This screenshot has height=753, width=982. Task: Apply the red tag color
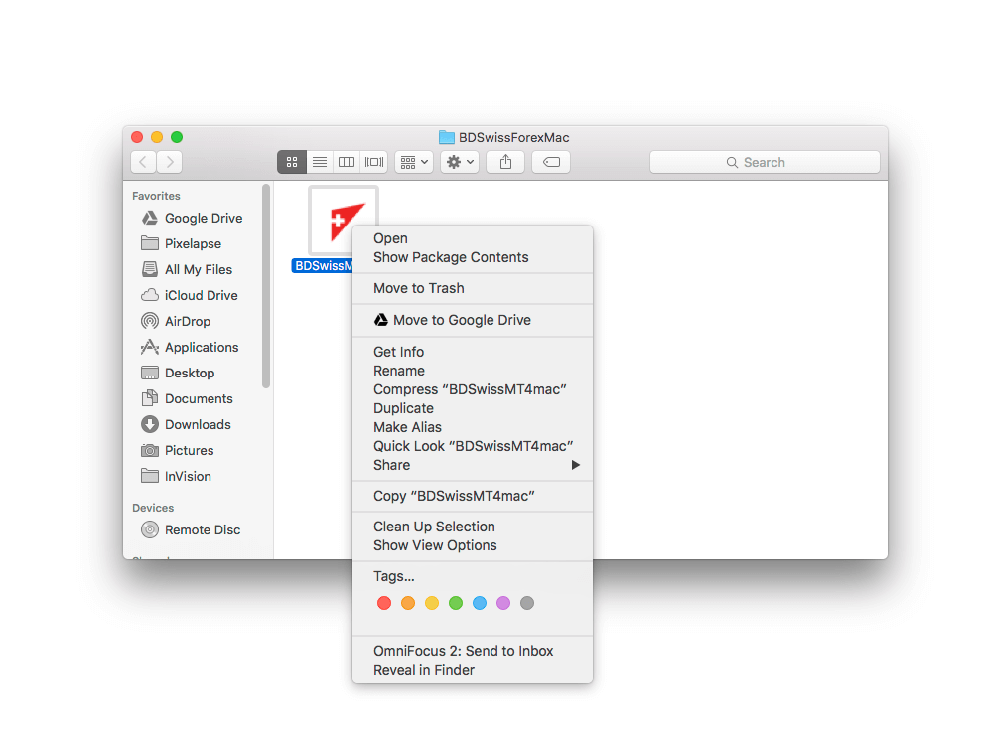pos(384,603)
